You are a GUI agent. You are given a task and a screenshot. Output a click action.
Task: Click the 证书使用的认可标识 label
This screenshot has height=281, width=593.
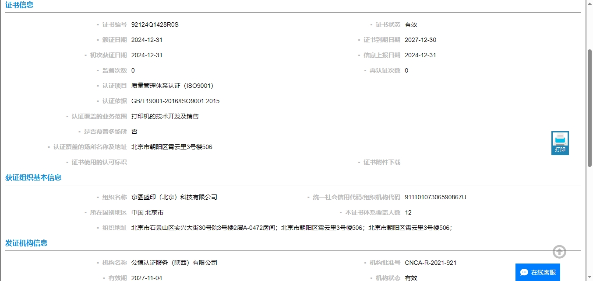[x=99, y=162]
